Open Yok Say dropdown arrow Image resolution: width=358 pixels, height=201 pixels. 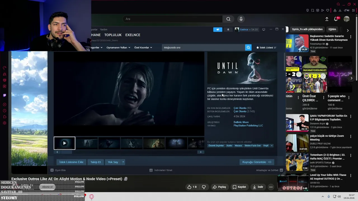(x=123, y=162)
